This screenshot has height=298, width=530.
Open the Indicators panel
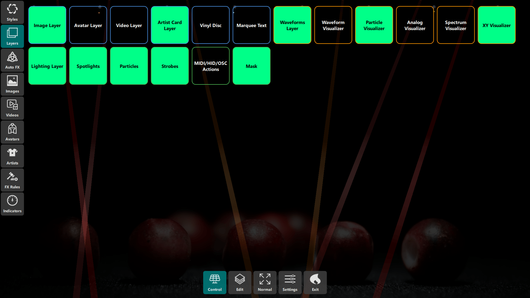click(x=12, y=204)
